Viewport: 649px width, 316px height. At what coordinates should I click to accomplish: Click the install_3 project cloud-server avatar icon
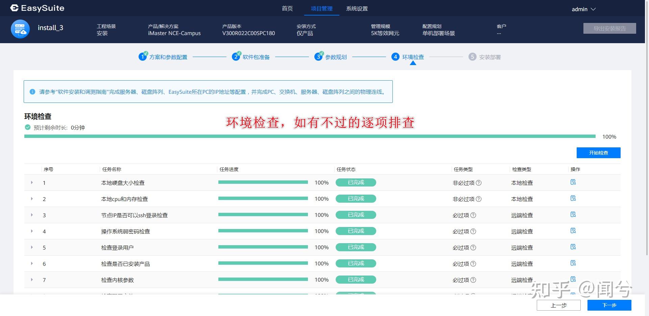point(20,29)
